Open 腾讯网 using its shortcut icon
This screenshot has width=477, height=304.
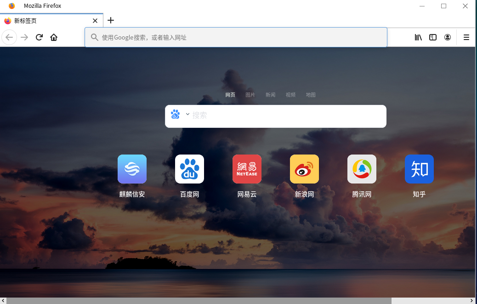(362, 169)
